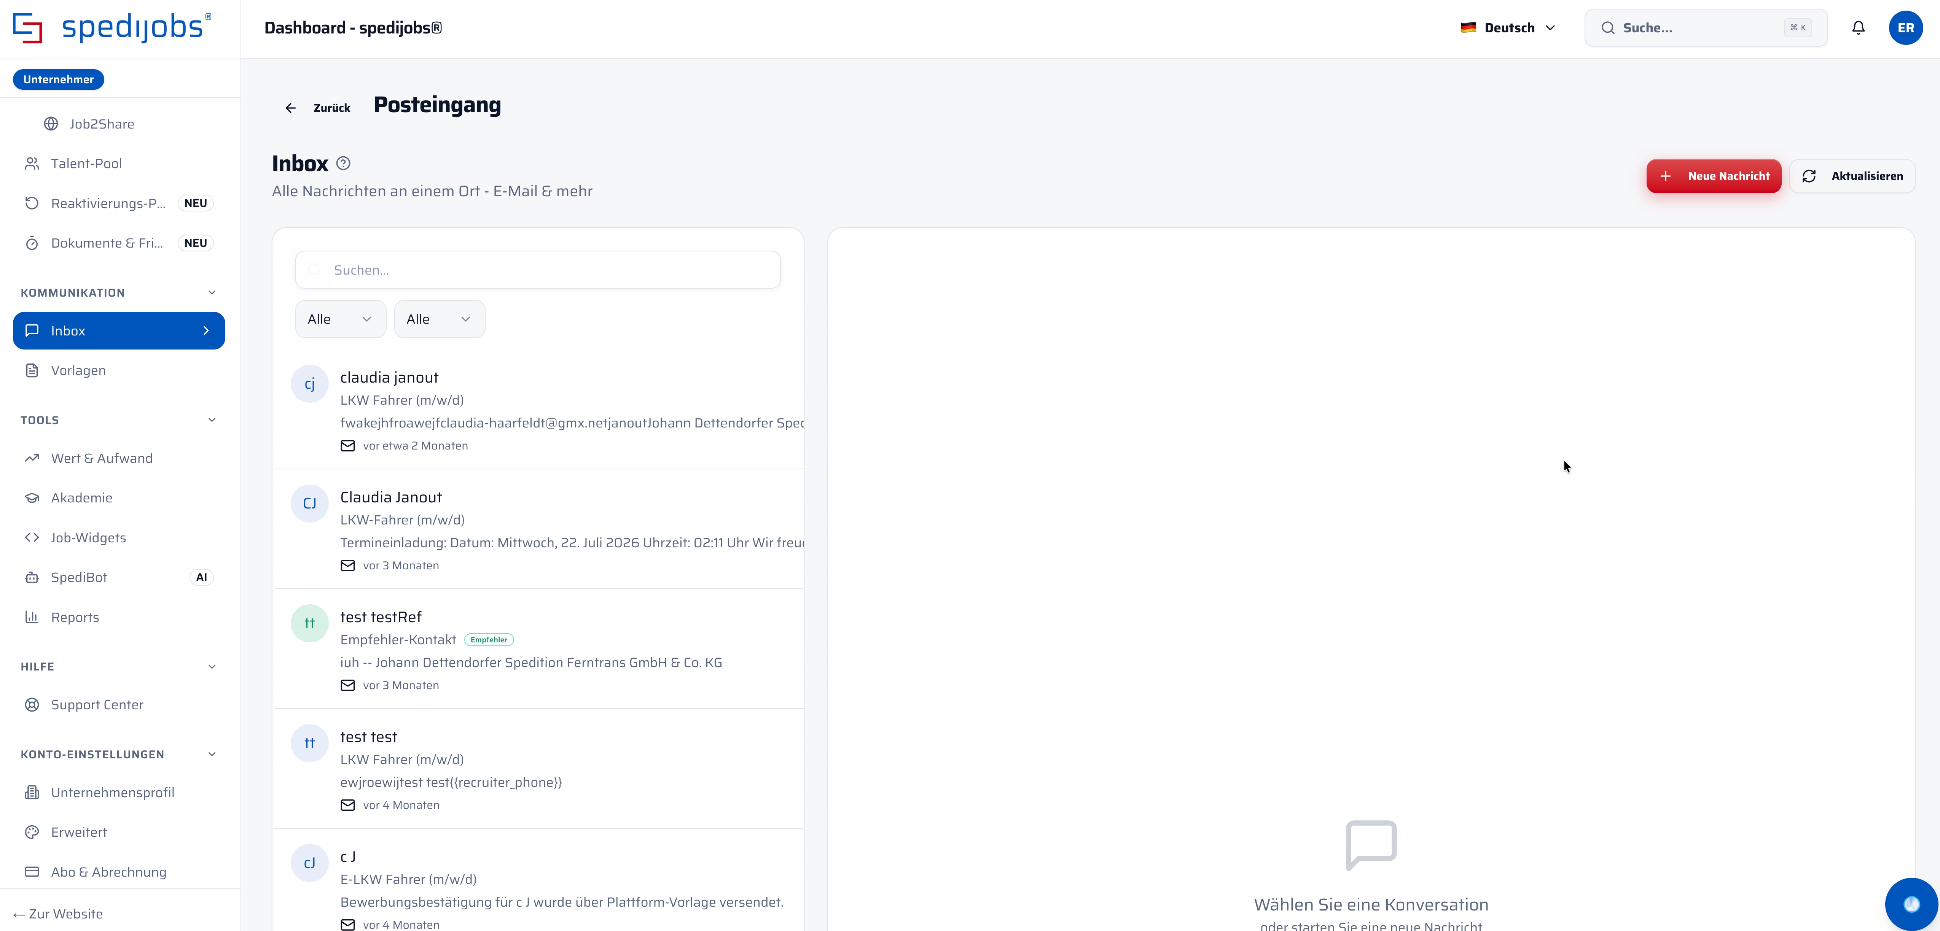Open the second Alle filter dropdown
This screenshot has width=1940, height=931.
(439, 319)
